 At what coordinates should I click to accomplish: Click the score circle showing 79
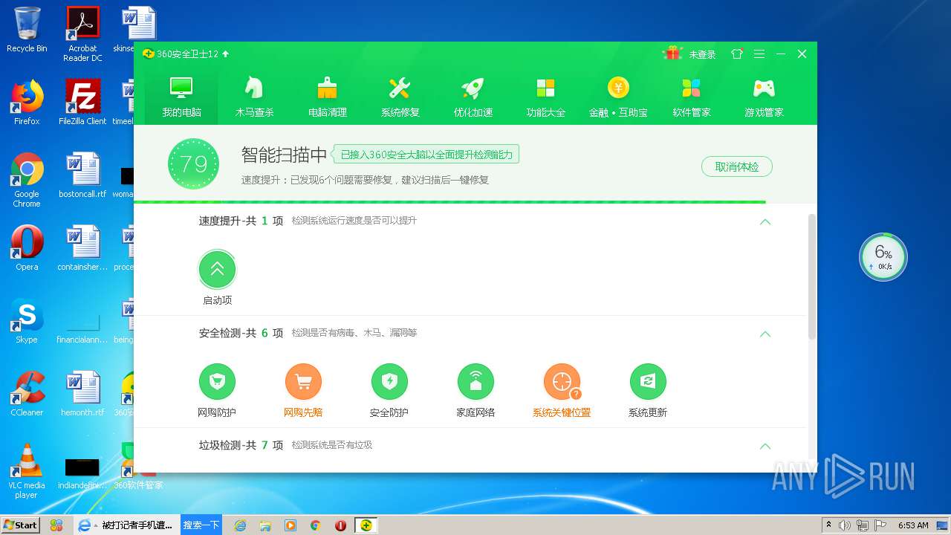click(193, 163)
